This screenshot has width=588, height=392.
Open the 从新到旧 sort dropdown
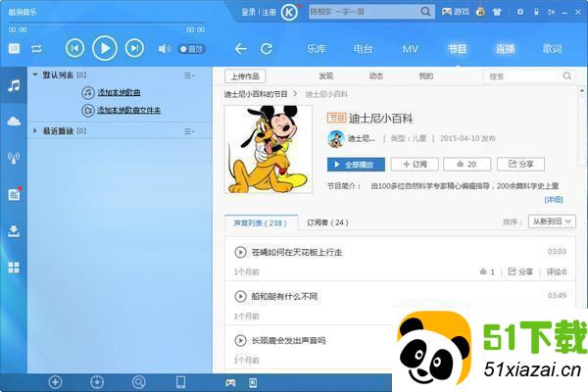click(552, 222)
